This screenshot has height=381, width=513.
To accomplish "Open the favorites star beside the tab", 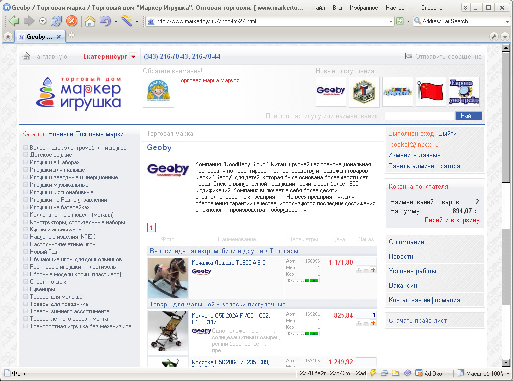I will 8,37.
